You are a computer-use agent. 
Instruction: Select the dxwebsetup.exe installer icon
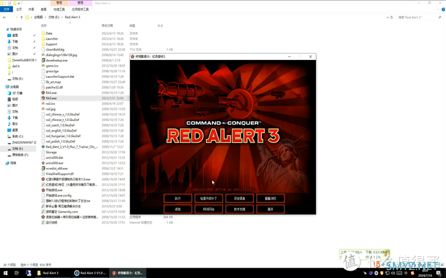43,60
